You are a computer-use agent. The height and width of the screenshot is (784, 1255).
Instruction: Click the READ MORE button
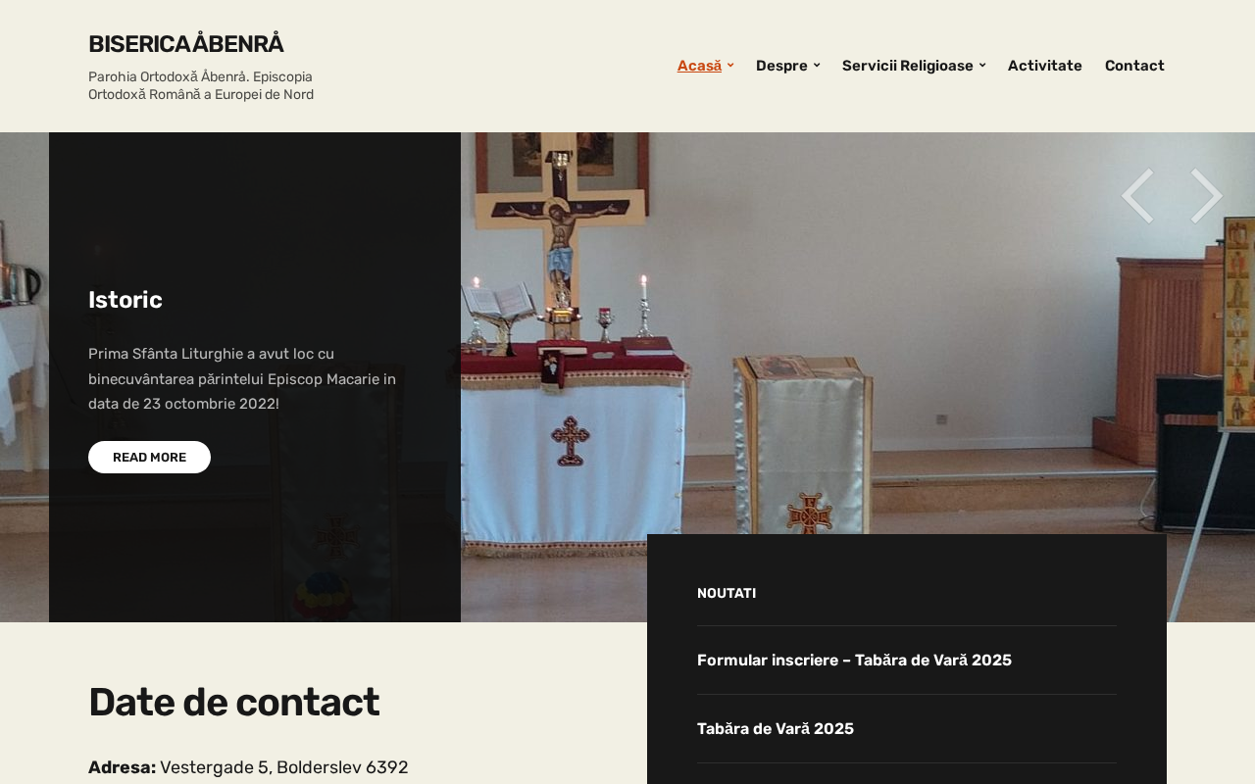[x=149, y=457]
